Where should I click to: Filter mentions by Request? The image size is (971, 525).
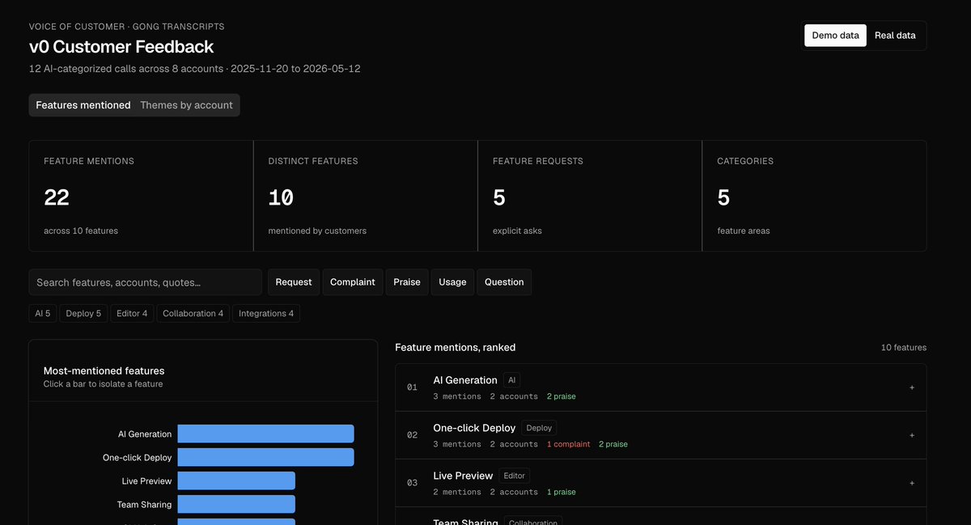[x=294, y=282]
